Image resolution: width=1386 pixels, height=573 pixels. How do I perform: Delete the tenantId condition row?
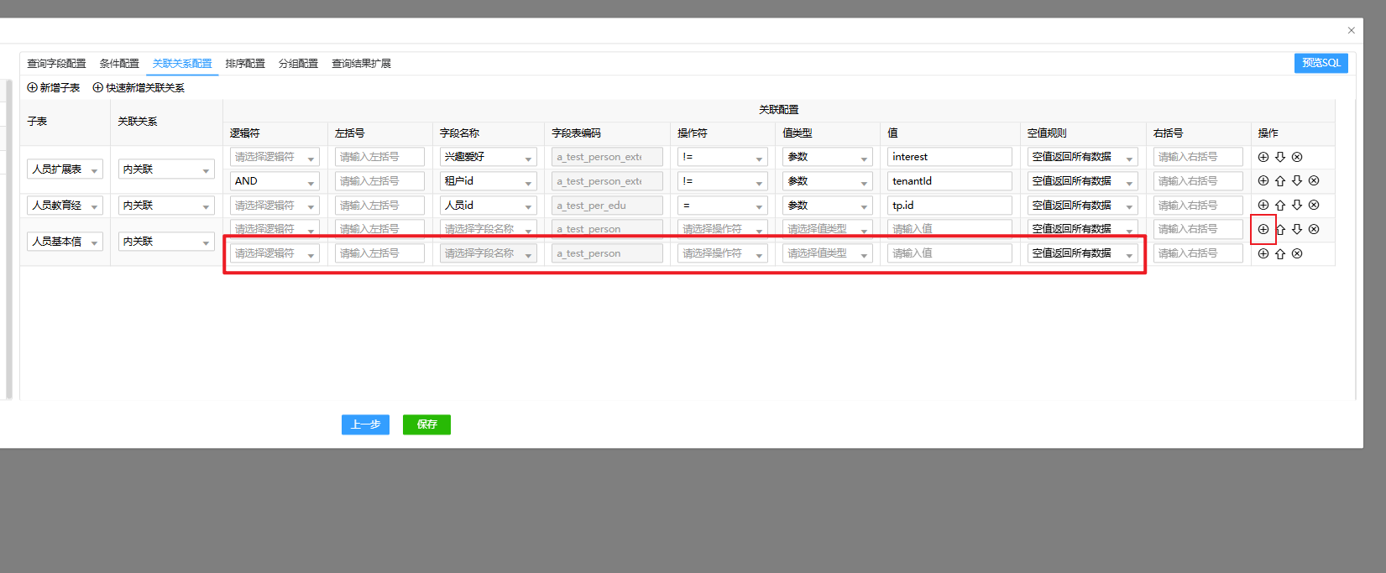(1314, 181)
